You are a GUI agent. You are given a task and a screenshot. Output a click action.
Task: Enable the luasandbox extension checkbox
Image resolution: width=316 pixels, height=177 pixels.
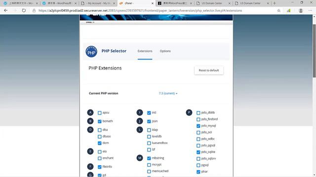pyautogui.click(x=149, y=143)
